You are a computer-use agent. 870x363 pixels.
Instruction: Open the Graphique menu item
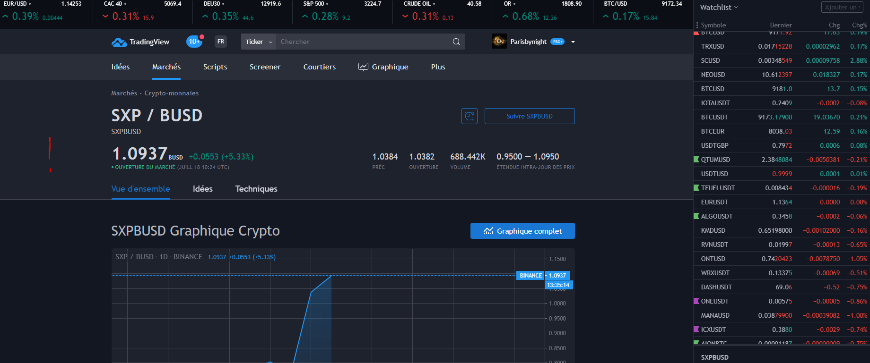click(383, 67)
